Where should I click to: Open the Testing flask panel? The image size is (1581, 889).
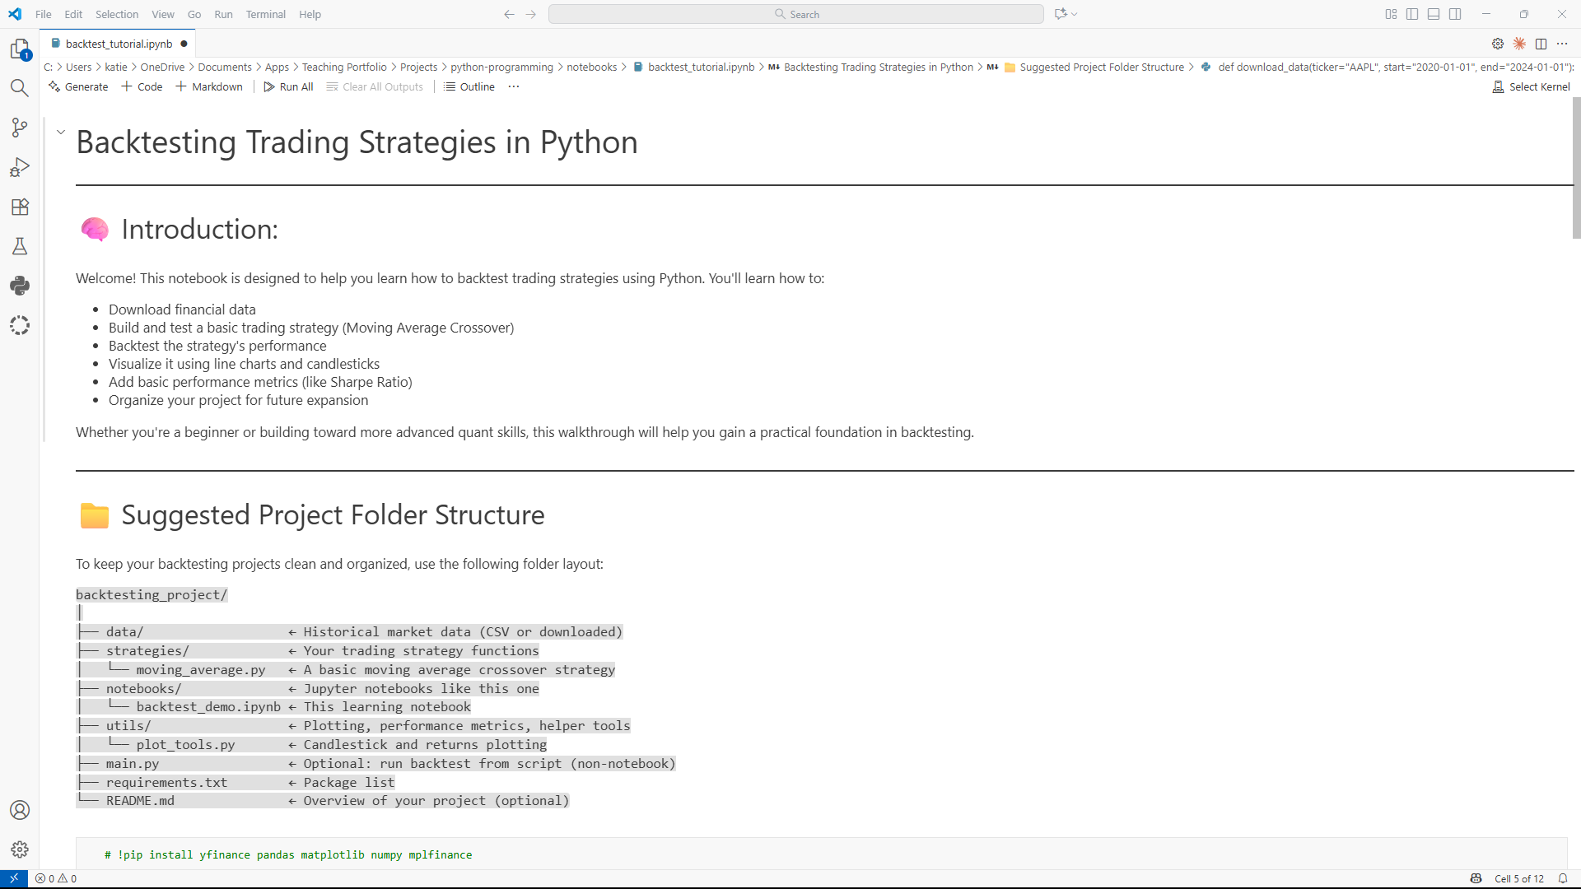click(20, 246)
